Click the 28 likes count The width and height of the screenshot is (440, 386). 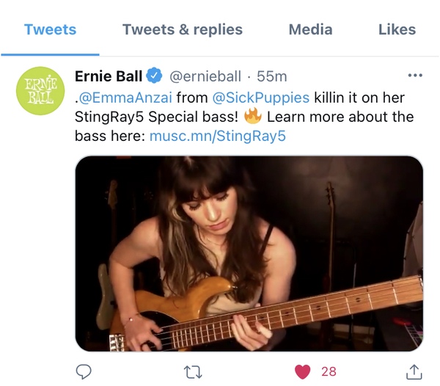pos(329,371)
